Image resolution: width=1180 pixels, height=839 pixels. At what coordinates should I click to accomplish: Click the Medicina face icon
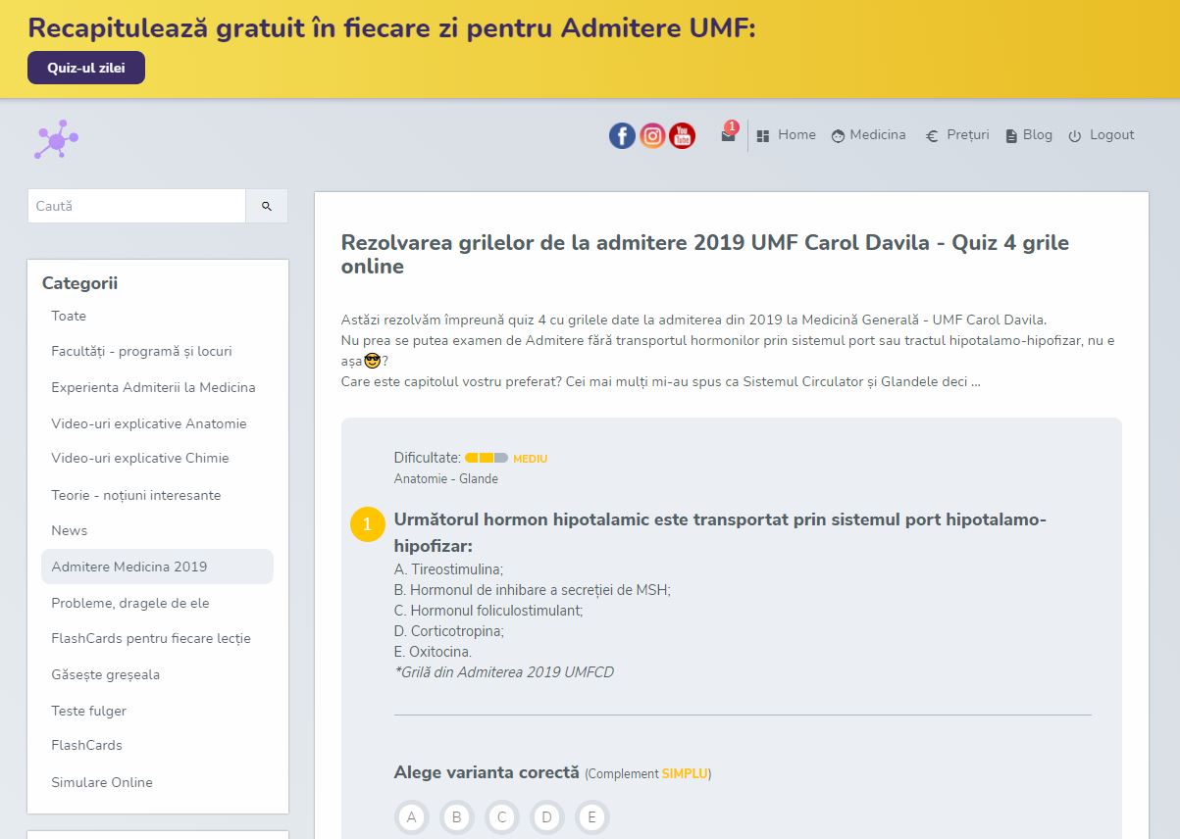tap(838, 136)
